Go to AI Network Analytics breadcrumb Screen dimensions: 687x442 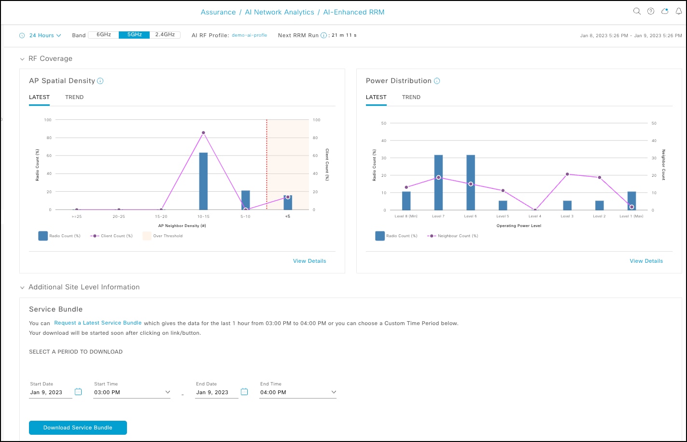pos(280,12)
